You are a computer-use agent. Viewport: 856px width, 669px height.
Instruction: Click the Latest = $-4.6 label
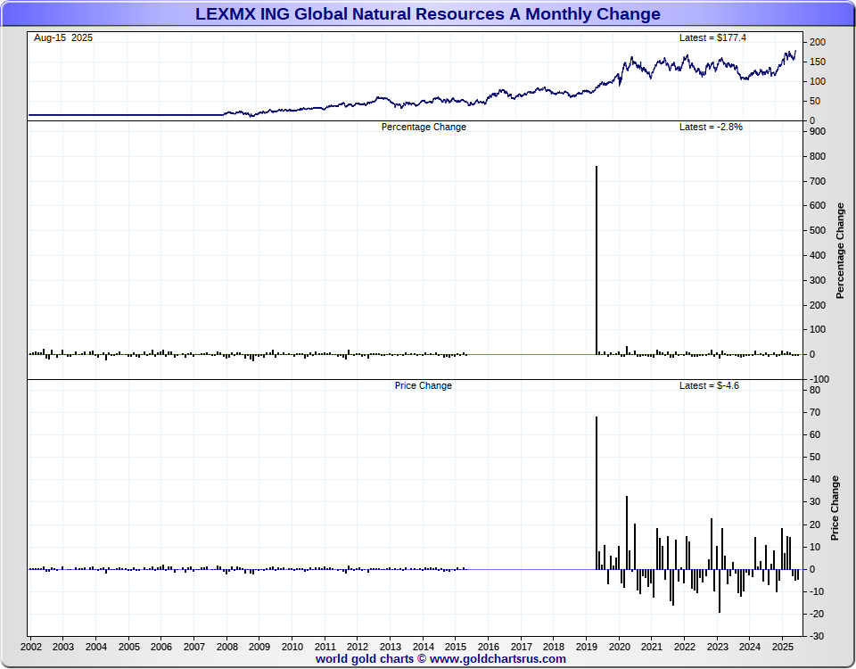point(709,385)
